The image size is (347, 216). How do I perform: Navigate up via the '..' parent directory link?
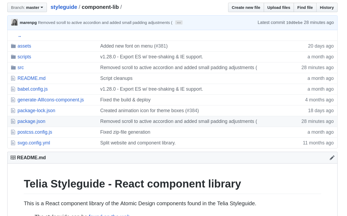pos(20,35)
